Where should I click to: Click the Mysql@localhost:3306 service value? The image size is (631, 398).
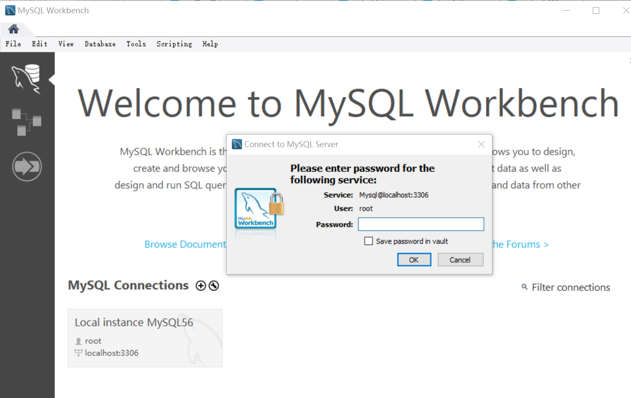[x=394, y=195]
